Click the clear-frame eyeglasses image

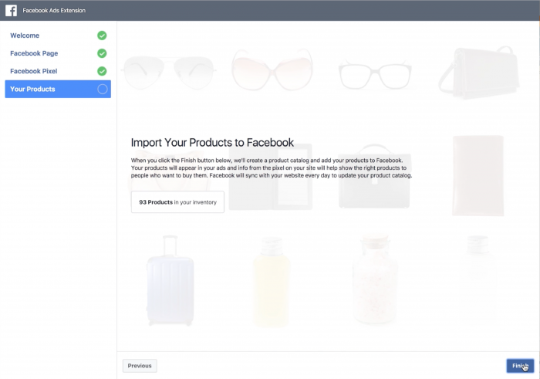click(375, 74)
